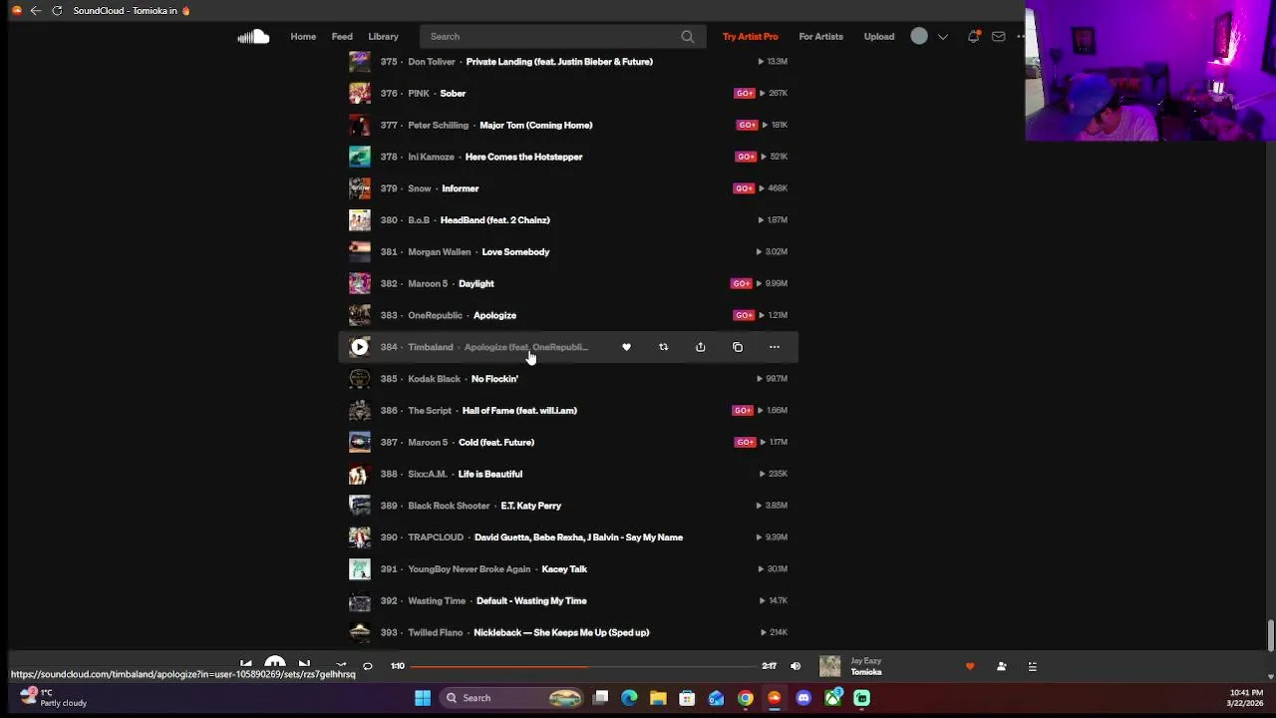Open the next-up queue icon
1276x718 pixels.
pos(1032,666)
